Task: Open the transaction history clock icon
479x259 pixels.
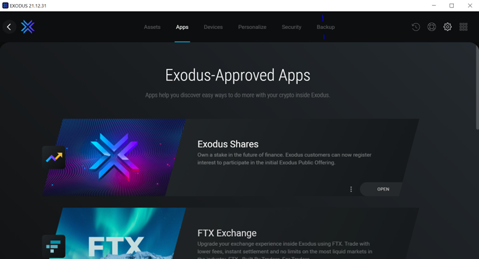Action: click(416, 27)
